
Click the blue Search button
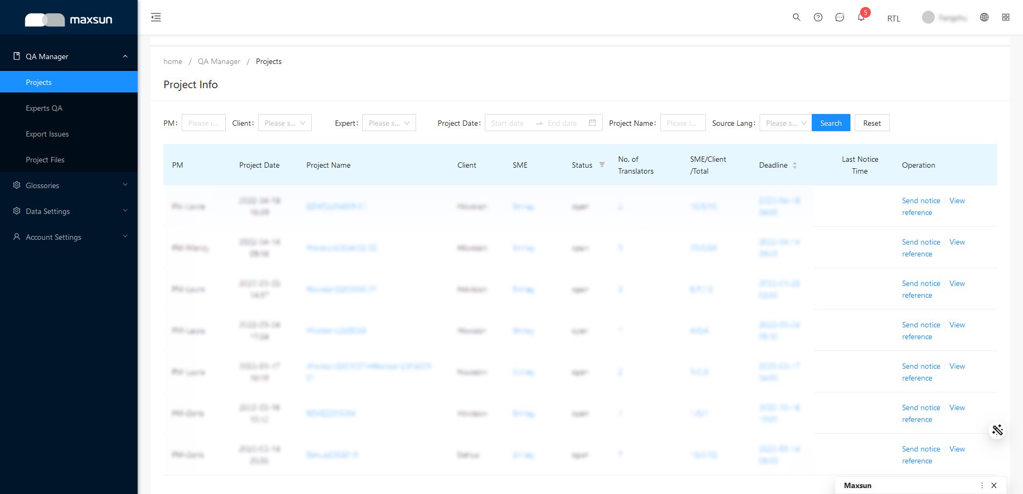tap(831, 123)
